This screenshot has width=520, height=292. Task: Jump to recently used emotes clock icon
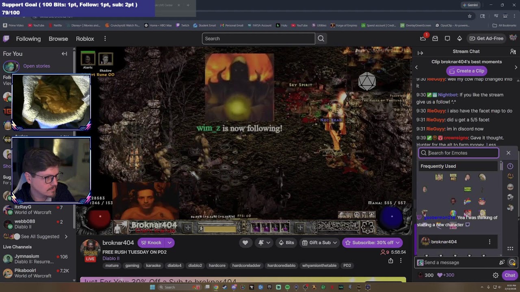510,166
